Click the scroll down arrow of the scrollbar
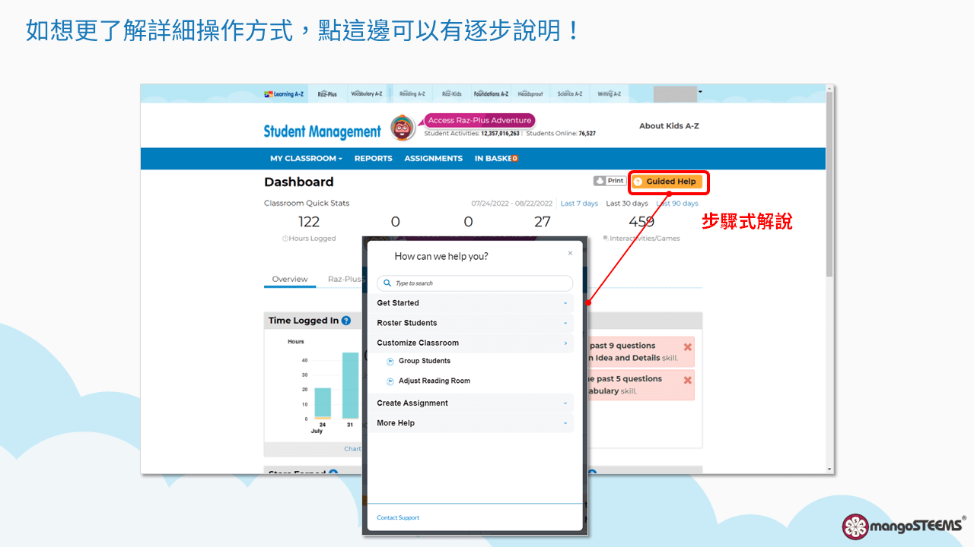 (x=829, y=470)
